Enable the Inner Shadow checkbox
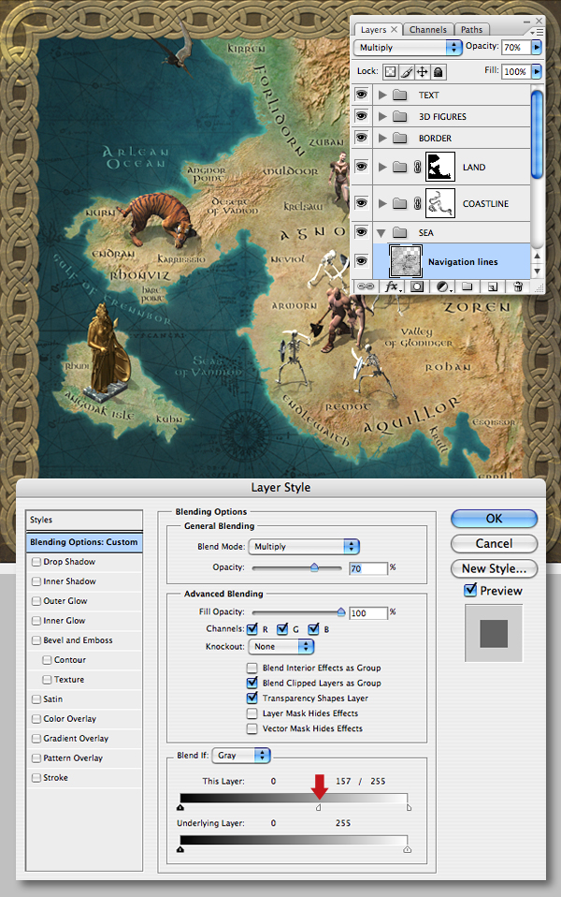 (x=36, y=581)
